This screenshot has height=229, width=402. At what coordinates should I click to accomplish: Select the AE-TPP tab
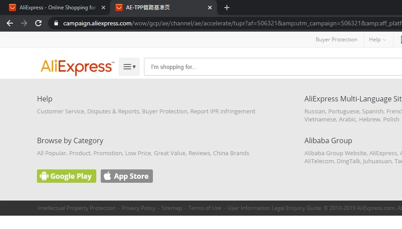pos(164,8)
